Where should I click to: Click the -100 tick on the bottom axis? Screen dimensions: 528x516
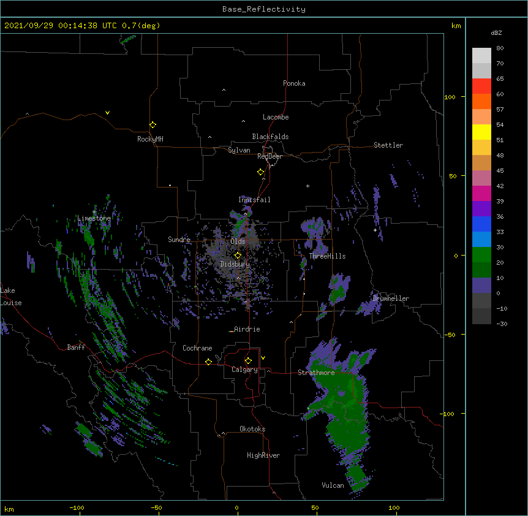pyautogui.click(x=77, y=507)
